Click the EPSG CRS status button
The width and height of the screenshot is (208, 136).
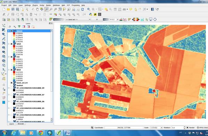(x=202, y=128)
